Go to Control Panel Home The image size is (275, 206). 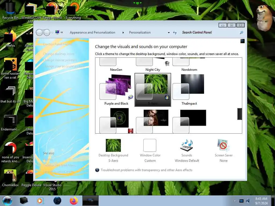(x=57, y=44)
